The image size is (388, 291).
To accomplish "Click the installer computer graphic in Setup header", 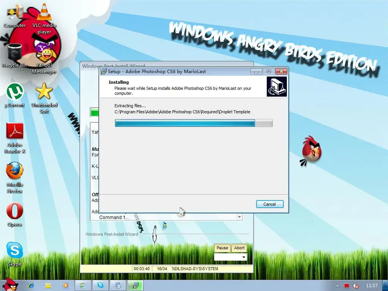I will [x=277, y=87].
